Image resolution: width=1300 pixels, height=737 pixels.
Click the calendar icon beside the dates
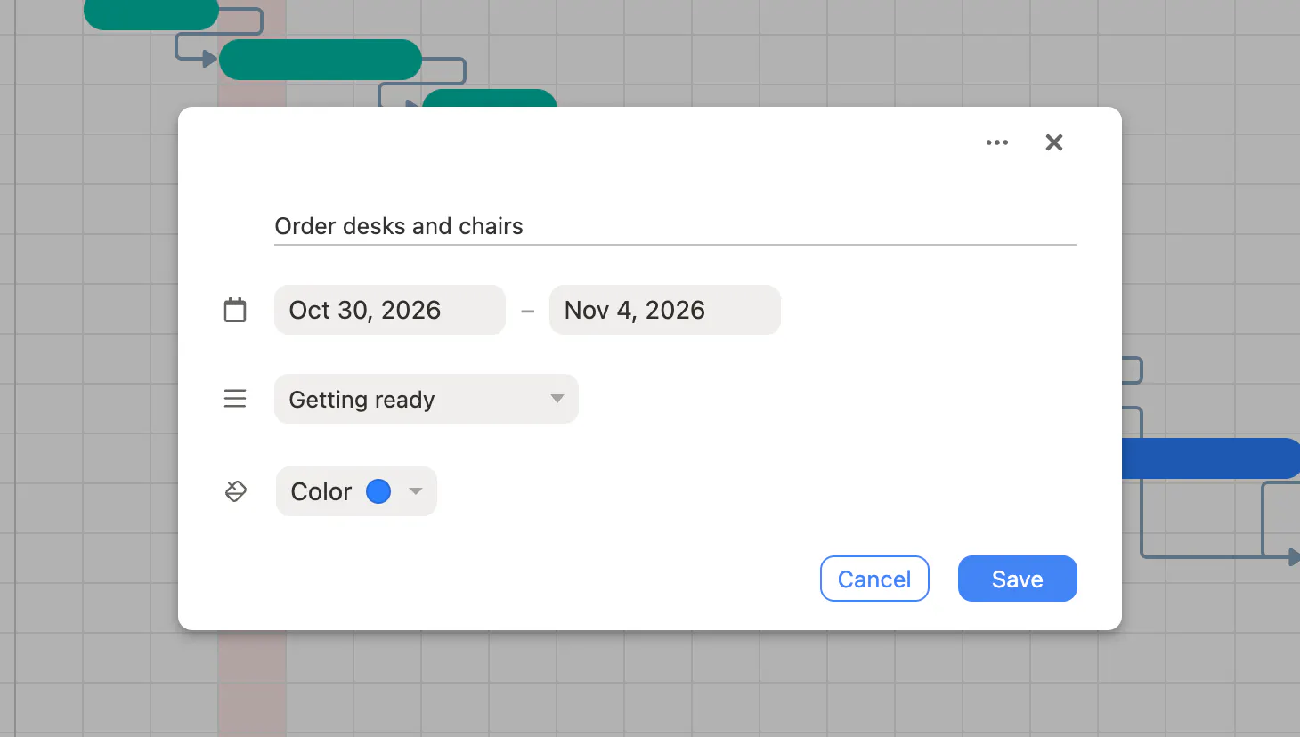point(235,310)
